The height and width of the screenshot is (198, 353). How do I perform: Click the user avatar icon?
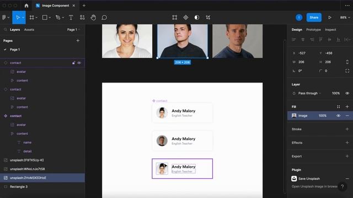tap(299, 18)
